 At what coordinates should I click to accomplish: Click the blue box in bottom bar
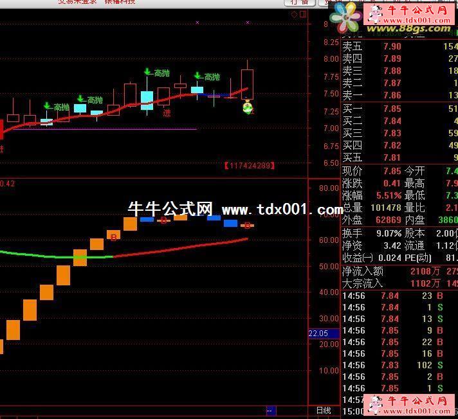tap(271, 411)
